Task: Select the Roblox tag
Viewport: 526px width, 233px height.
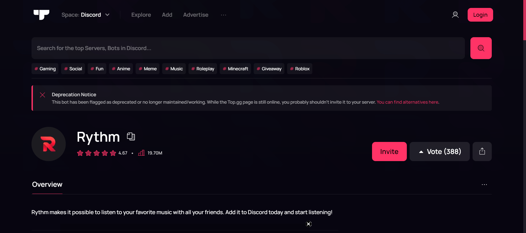Action: point(300,69)
